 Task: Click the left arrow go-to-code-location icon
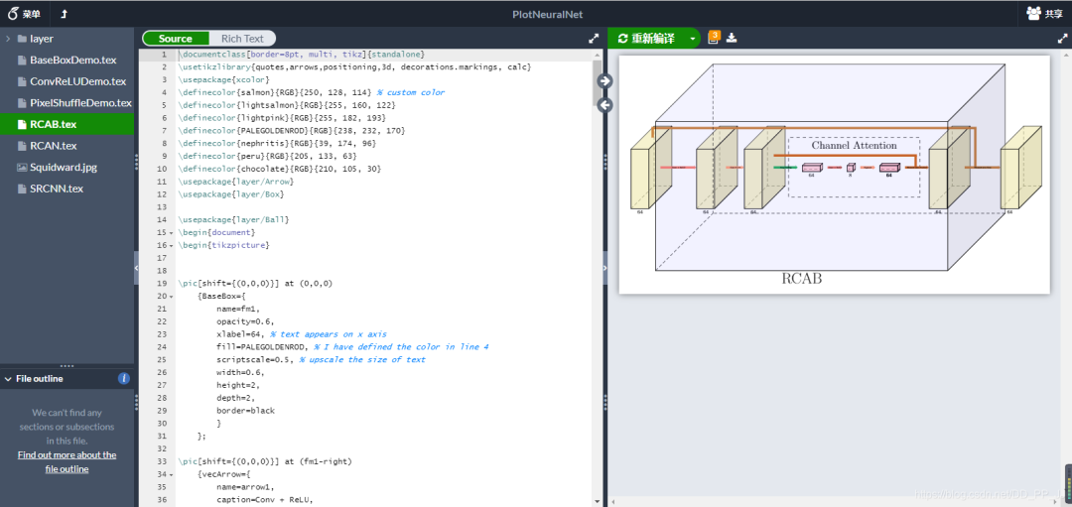[605, 105]
